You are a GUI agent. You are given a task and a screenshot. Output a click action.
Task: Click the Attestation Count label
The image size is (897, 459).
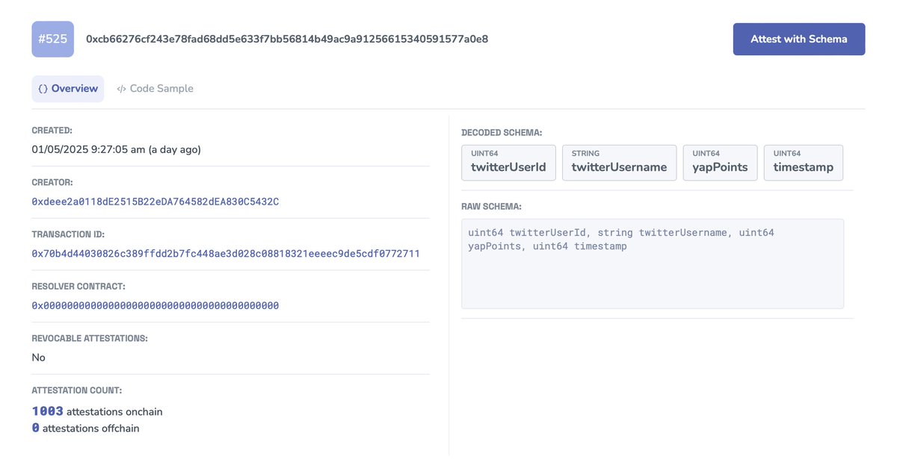pyautogui.click(x=76, y=390)
